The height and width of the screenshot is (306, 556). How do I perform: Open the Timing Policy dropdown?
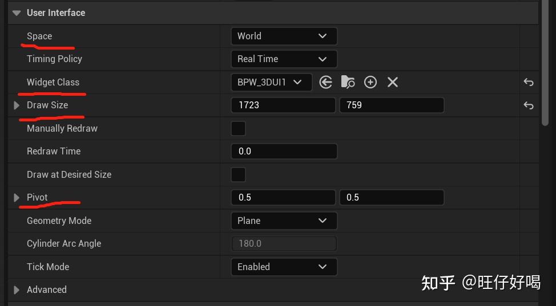[284, 59]
